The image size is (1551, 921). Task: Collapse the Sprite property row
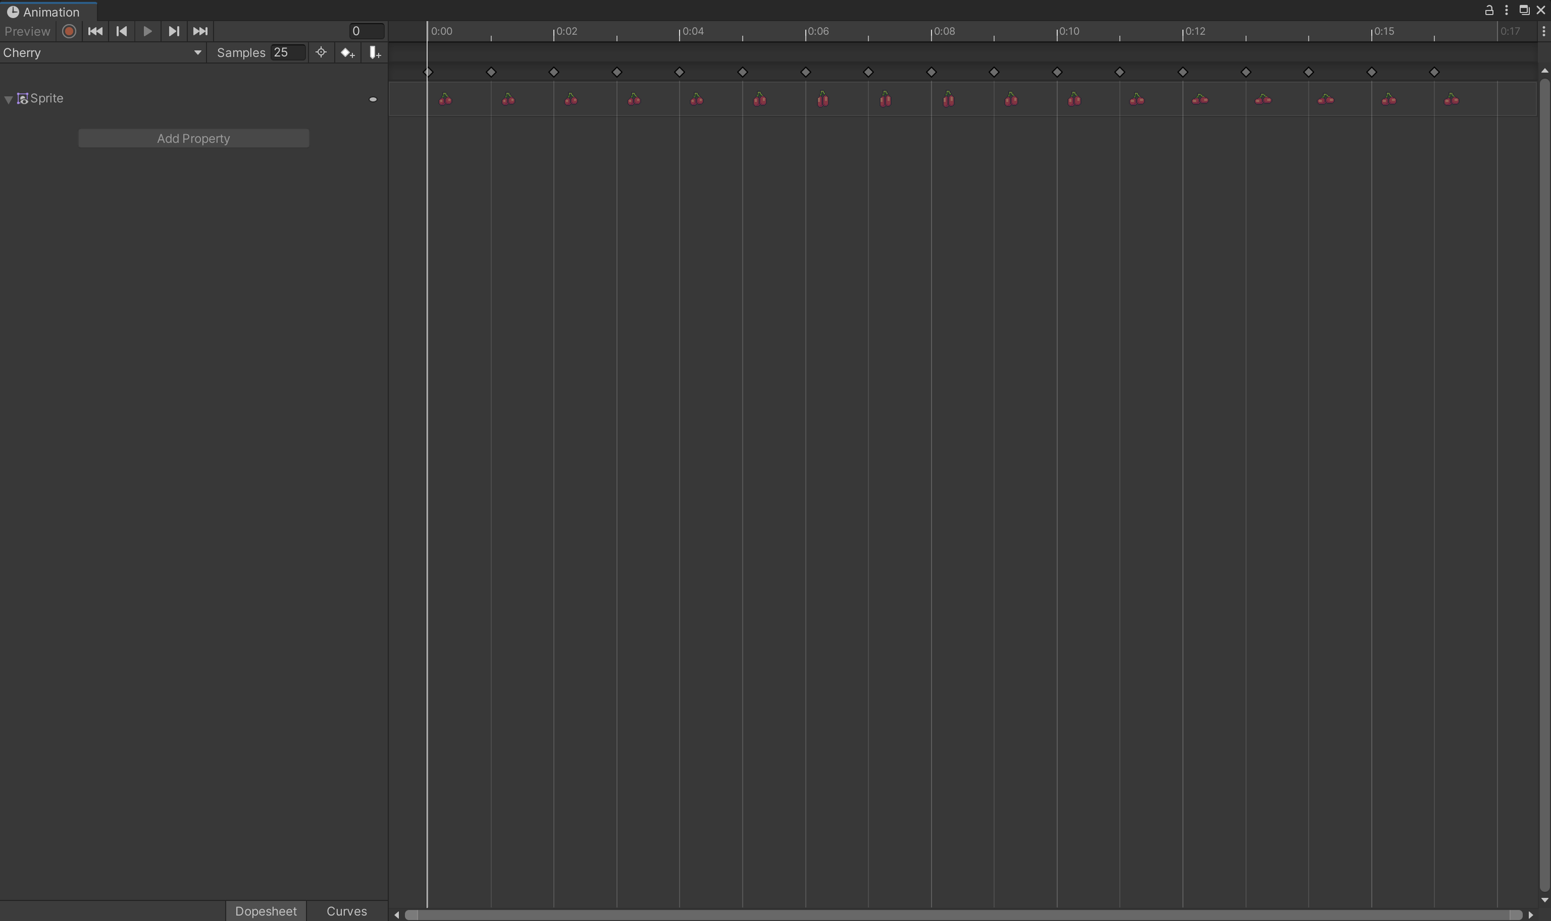tap(9, 99)
